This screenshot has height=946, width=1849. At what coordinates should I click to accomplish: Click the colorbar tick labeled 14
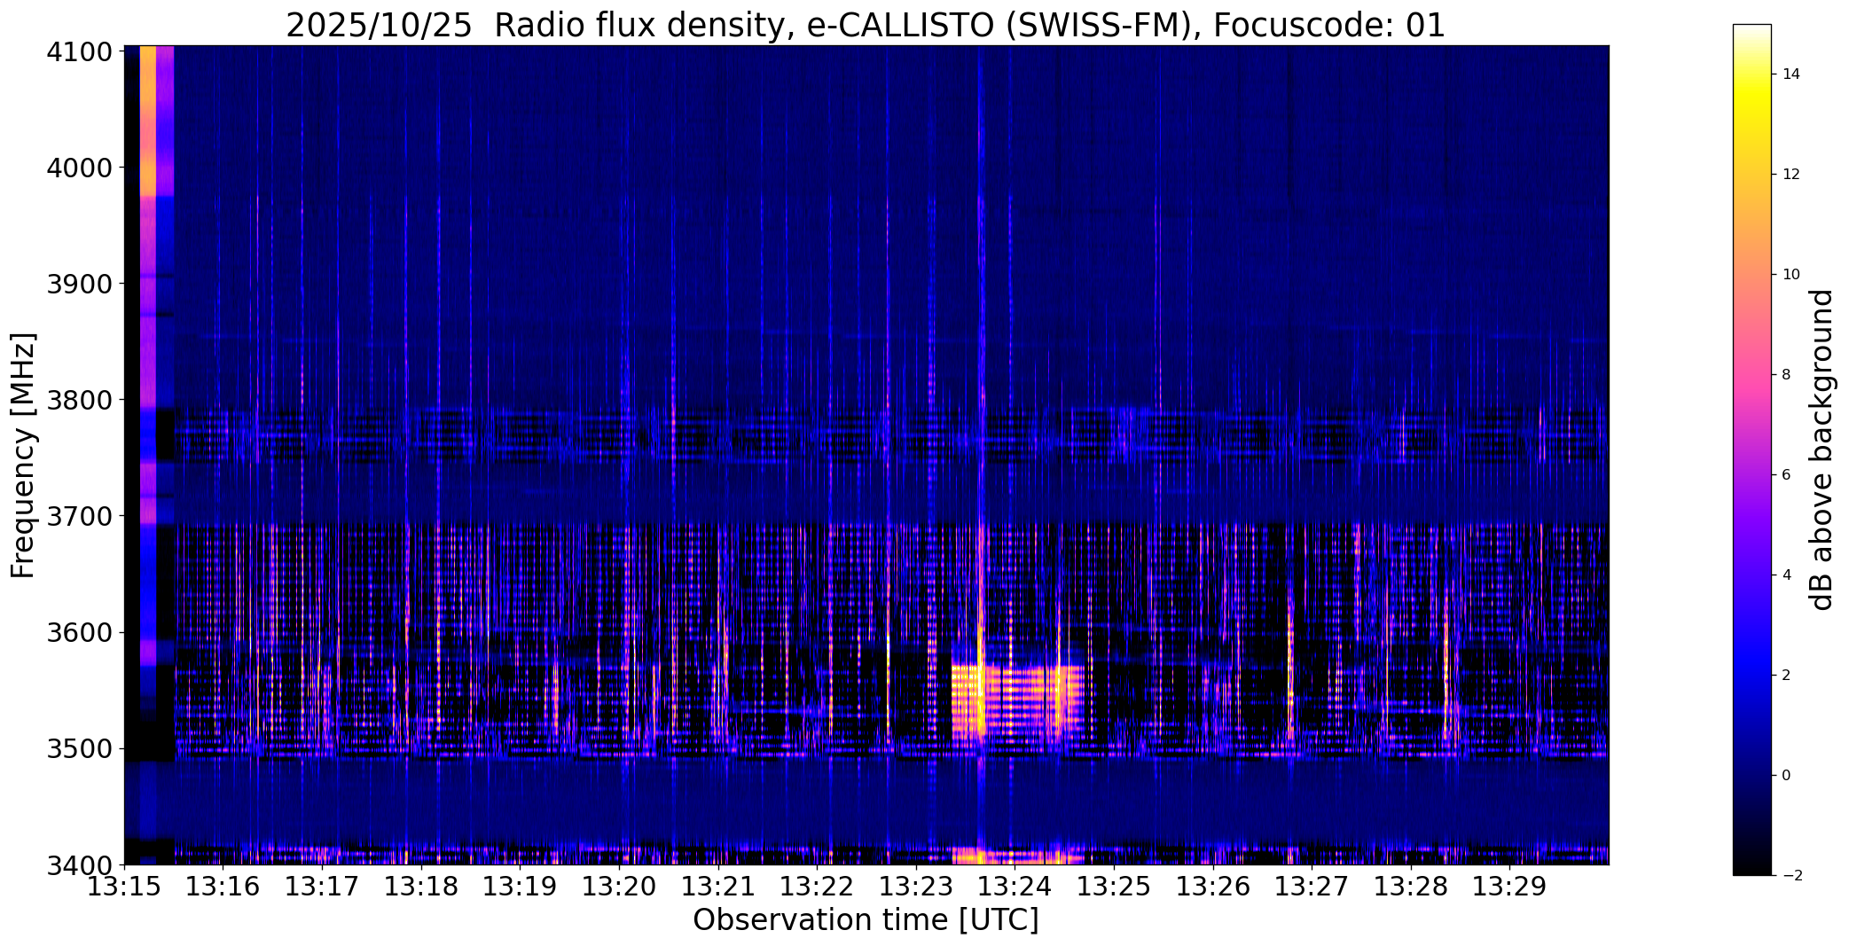(1791, 74)
